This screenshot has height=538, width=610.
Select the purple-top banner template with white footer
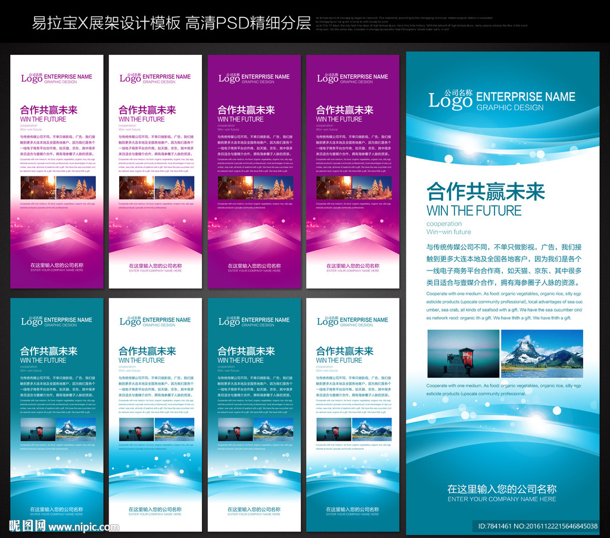coord(353,172)
